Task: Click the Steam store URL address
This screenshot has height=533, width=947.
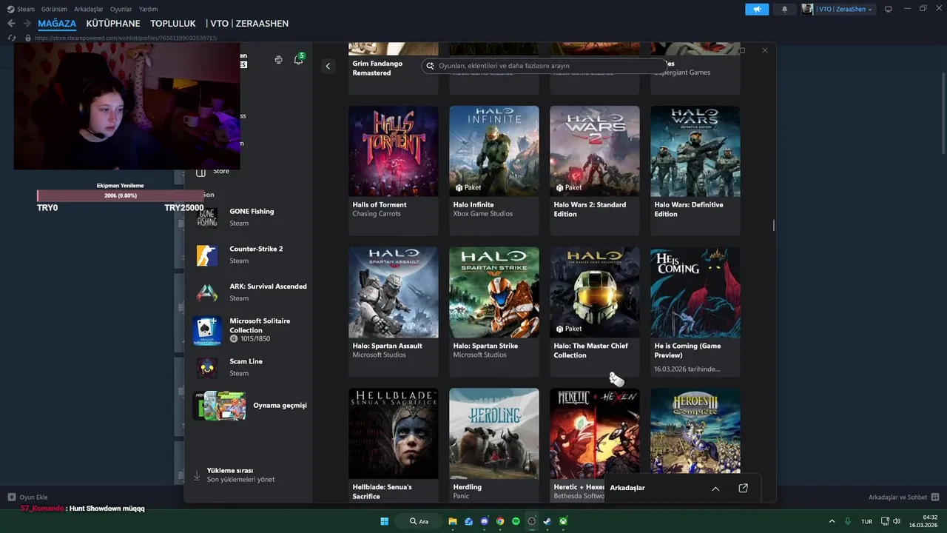Action: (x=126, y=38)
